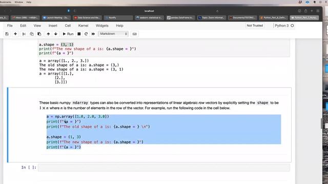Restart kernel and run all cells
The image size is (328, 184).
pos(93,34)
